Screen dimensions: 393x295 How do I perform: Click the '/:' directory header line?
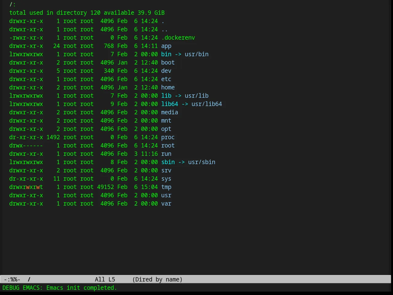(13, 5)
